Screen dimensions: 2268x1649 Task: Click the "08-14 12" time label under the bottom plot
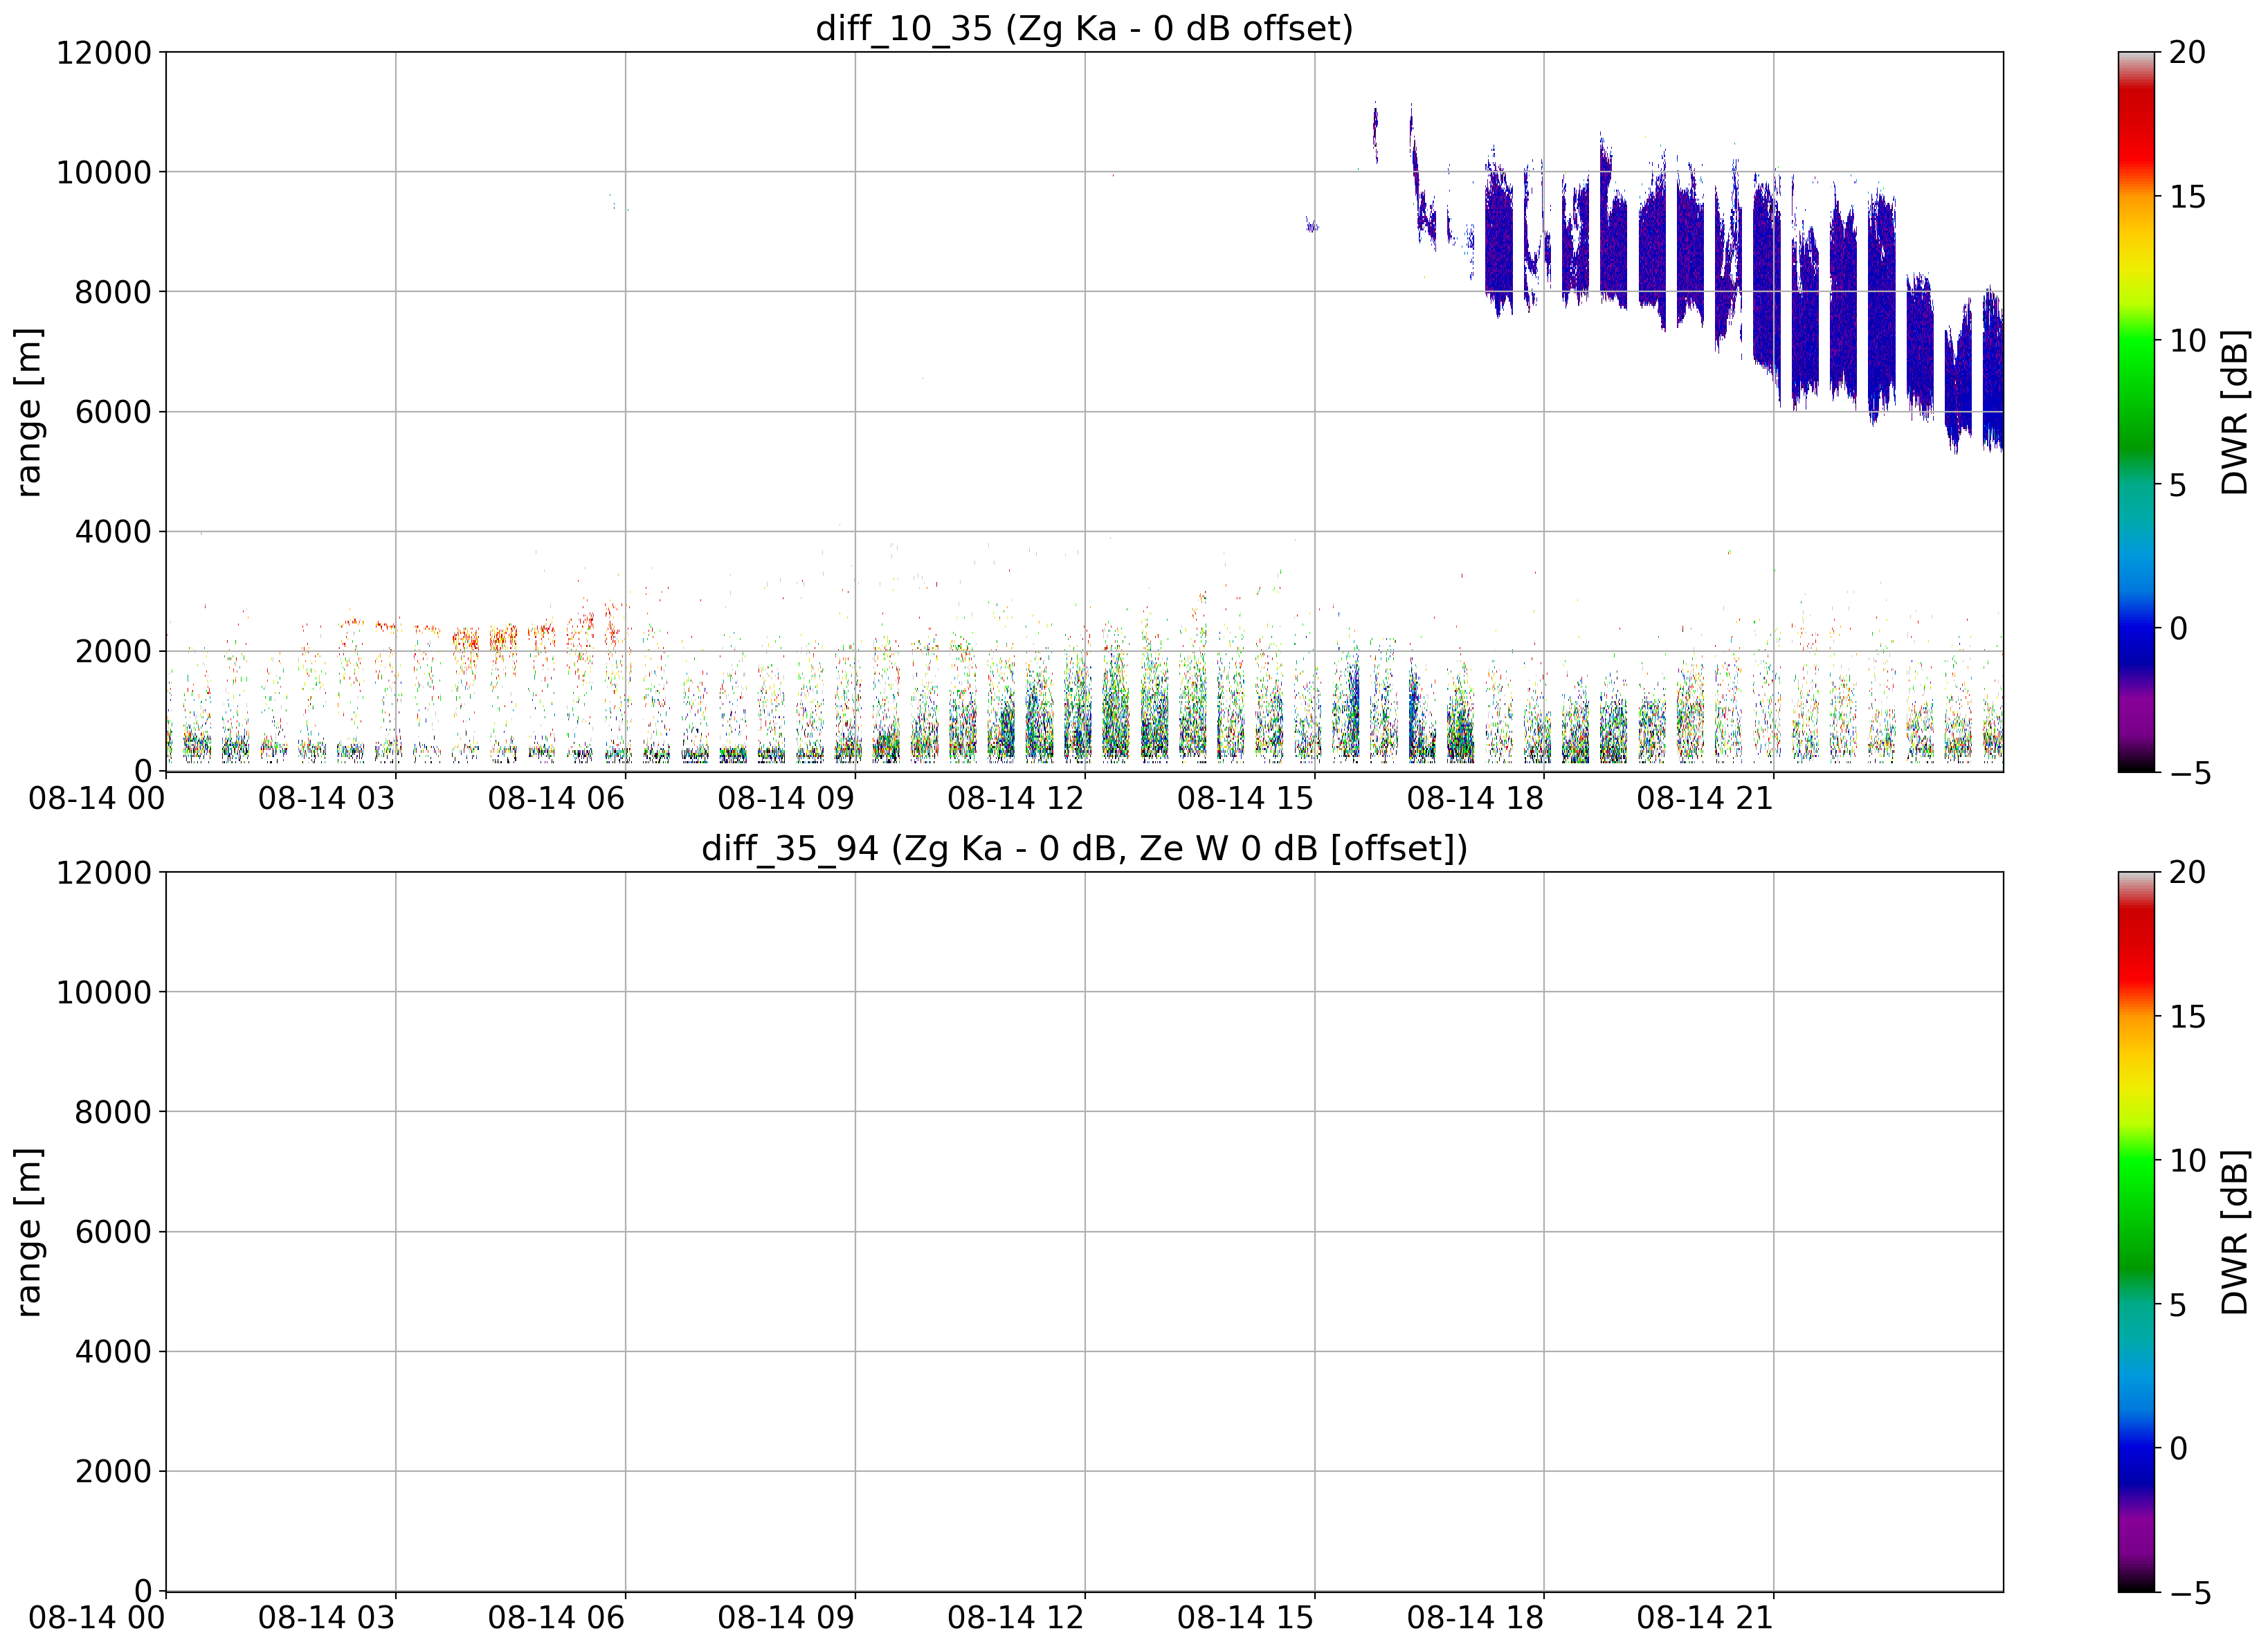pyautogui.click(x=1016, y=1618)
